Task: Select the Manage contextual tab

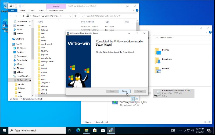Action: [56, 6]
